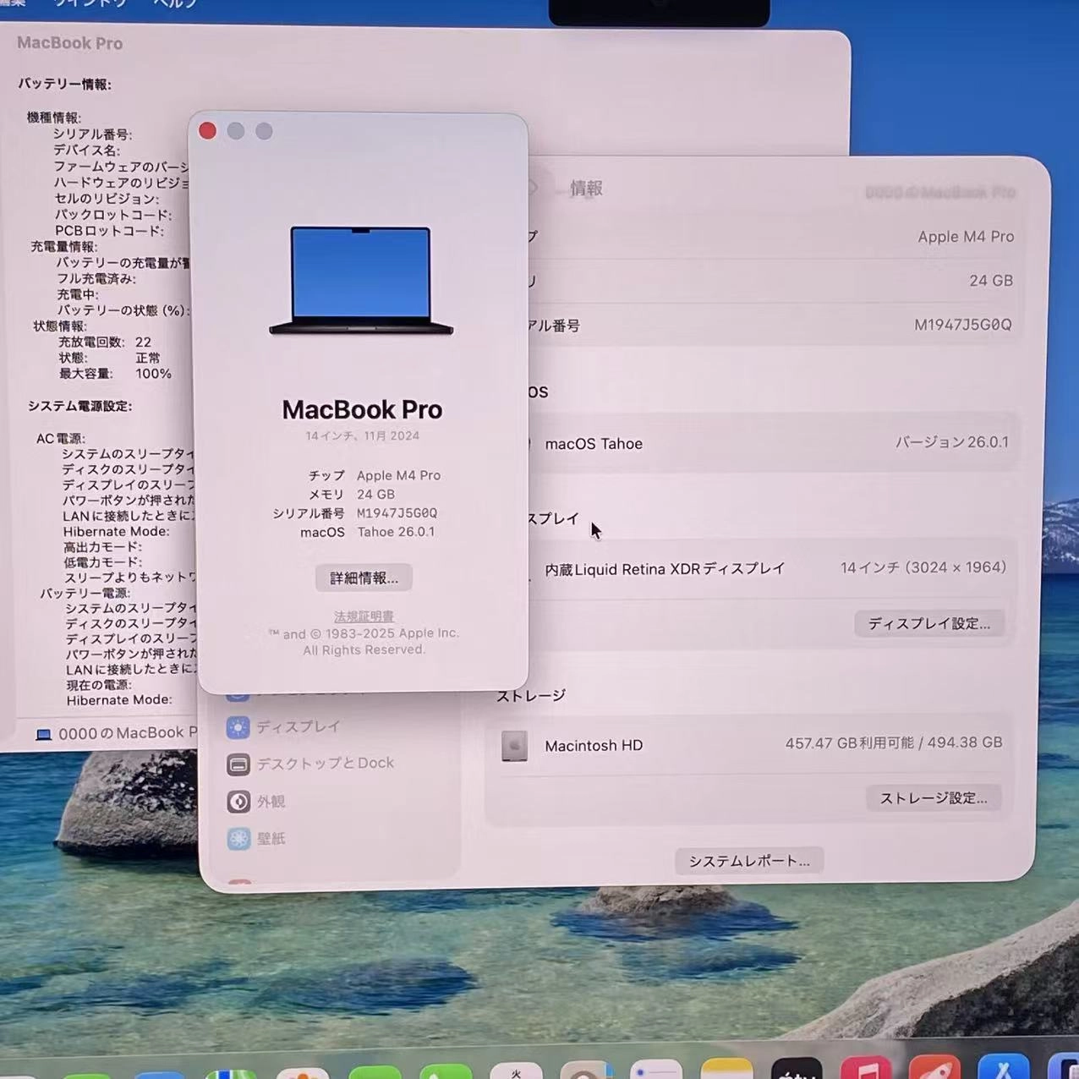The height and width of the screenshot is (1079, 1079).
Task: Click the システム電源設定: heading
Action: pyautogui.click(x=80, y=406)
